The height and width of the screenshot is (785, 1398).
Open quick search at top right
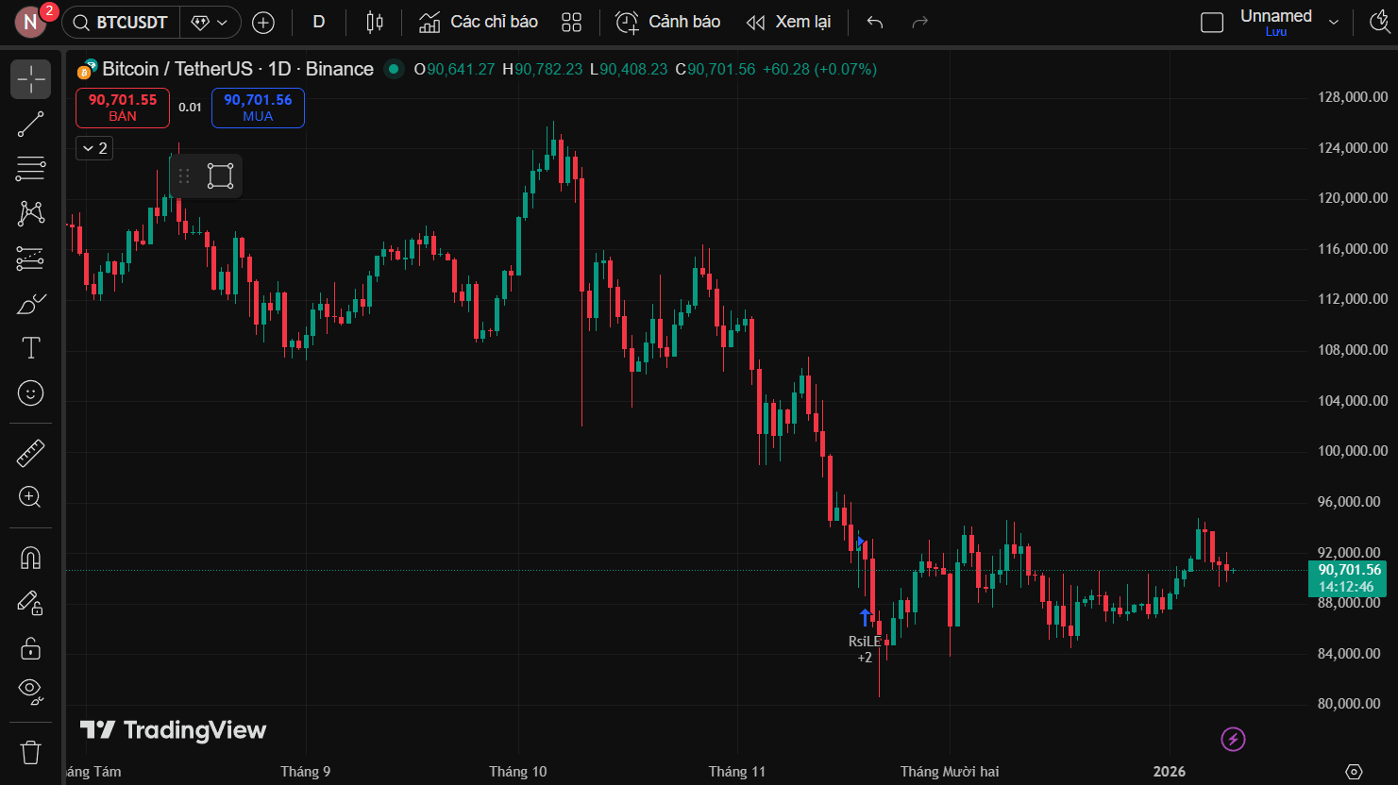[x=1379, y=23]
